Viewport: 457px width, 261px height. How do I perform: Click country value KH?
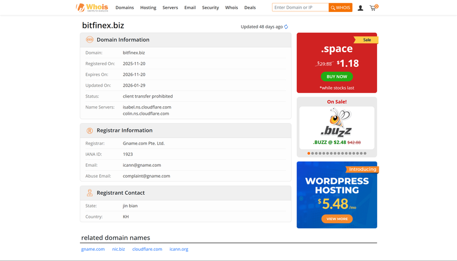(126, 216)
